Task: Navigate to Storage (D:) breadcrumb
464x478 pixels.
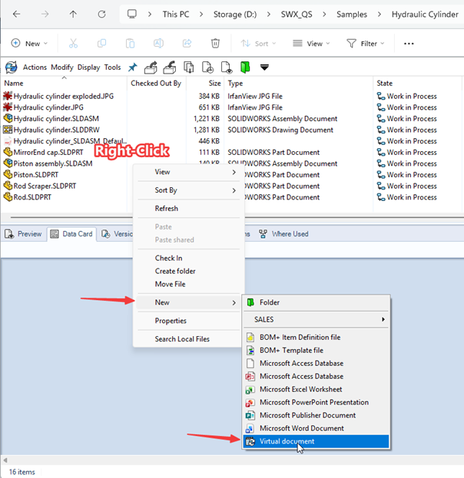Action: click(235, 15)
